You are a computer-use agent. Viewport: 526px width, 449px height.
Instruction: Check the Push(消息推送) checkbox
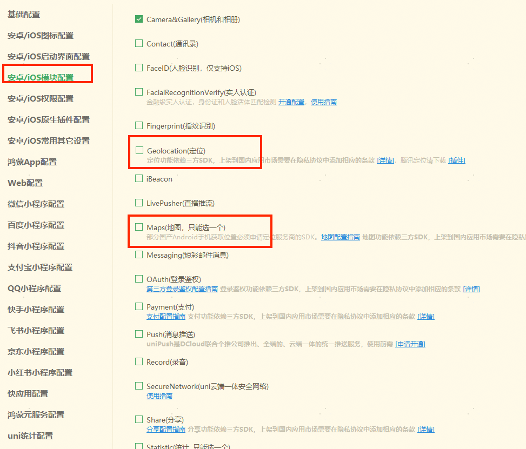(139, 334)
